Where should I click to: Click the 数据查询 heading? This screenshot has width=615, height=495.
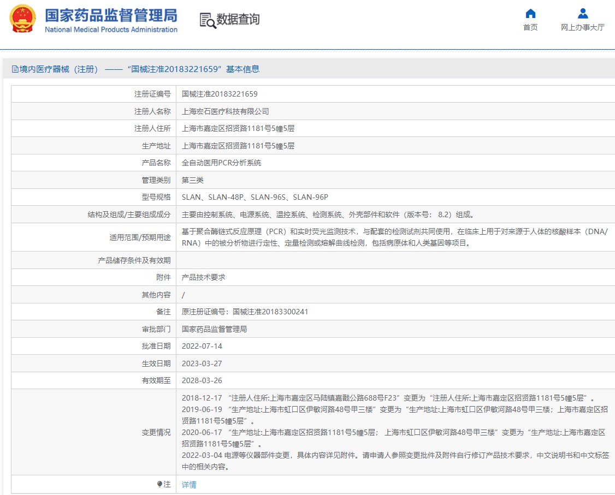point(238,19)
